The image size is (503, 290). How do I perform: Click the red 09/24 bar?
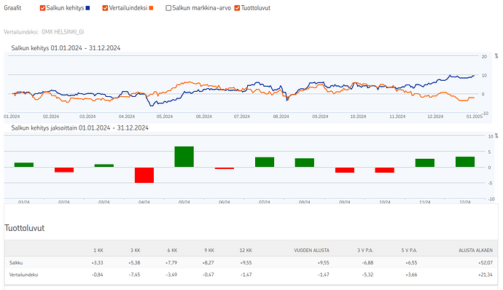(345, 170)
